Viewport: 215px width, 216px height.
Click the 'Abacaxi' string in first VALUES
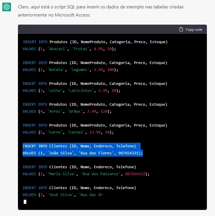[57, 49]
